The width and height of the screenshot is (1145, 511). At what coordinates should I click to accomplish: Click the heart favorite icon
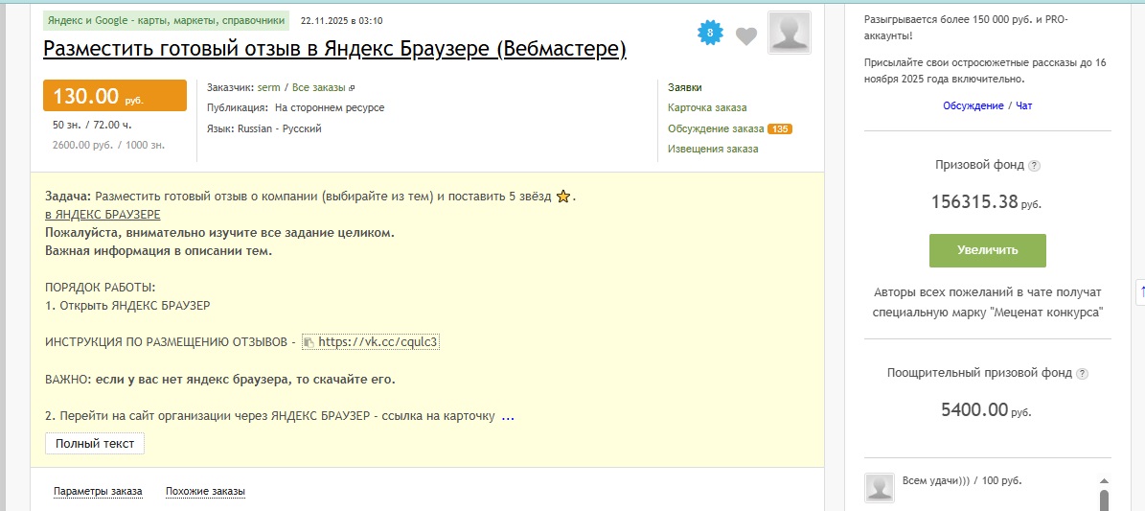[x=746, y=36]
